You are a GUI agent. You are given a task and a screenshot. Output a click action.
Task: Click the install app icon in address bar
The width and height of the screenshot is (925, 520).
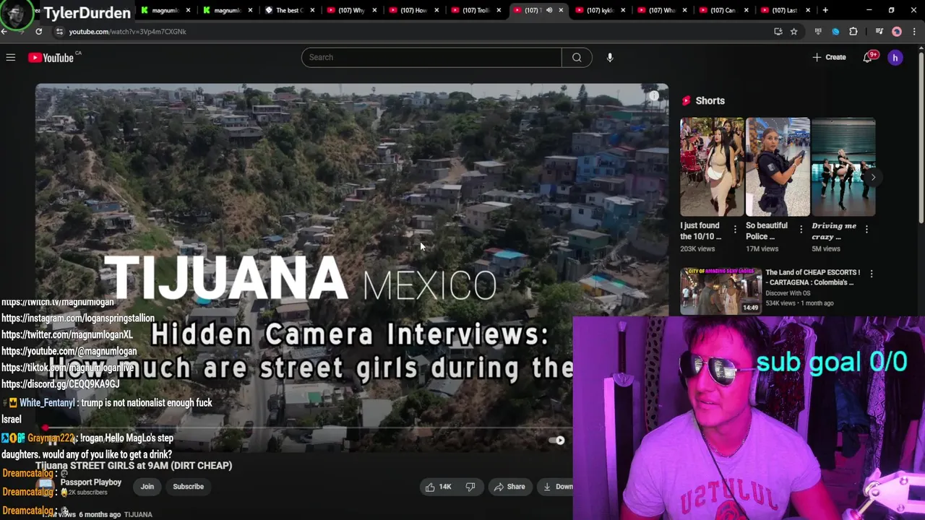click(778, 31)
